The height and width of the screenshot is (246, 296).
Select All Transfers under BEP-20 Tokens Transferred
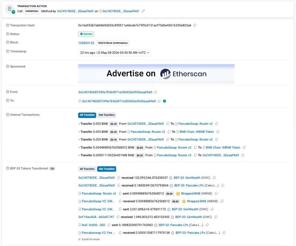(x=87, y=169)
